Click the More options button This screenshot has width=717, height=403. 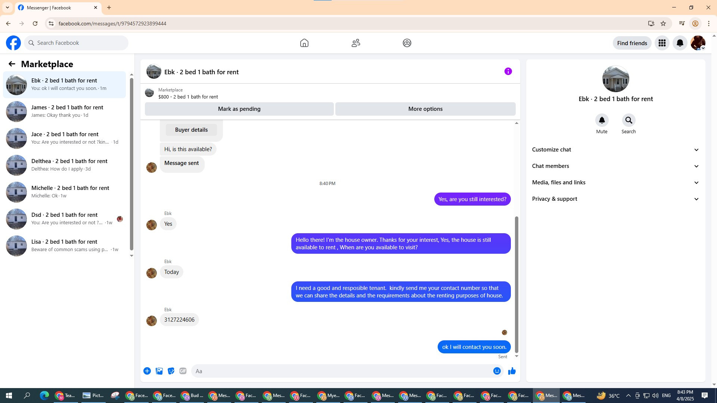point(425,109)
